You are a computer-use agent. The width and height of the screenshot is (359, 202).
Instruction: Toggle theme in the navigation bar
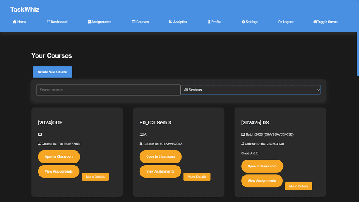tap(325, 22)
